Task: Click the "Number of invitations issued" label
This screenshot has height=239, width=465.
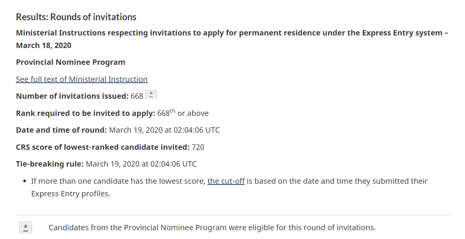Action: click(72, 96)
